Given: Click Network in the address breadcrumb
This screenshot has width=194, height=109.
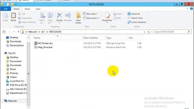Looking at the screenshot, I should (33, 32).
